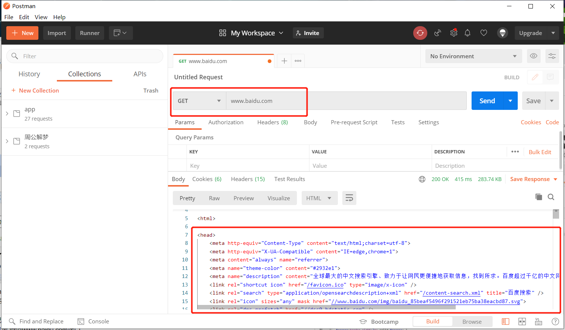
Task: View response Headers (15) tab
Action: 248,179
